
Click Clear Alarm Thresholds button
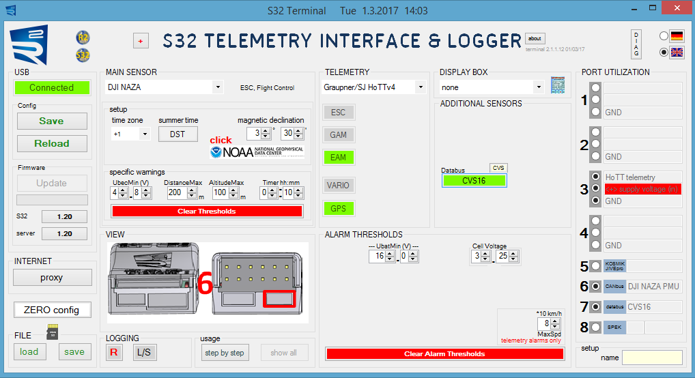pyautogui.click(x=444, y=353)
